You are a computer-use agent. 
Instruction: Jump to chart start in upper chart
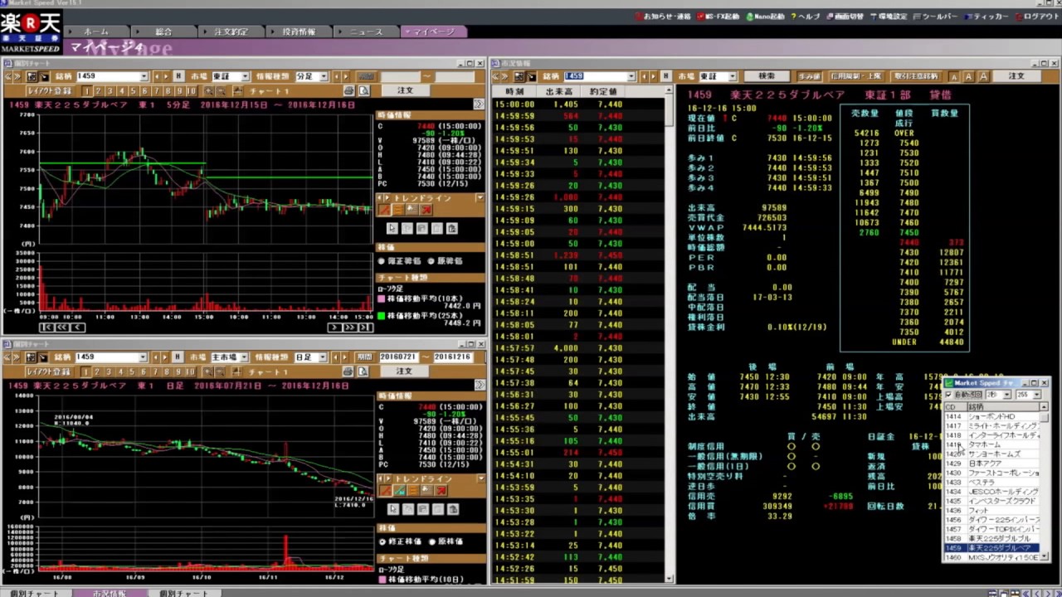(47, 328)
